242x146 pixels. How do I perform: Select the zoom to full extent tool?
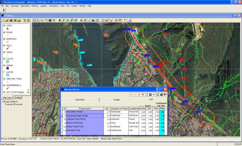pos(34,20)
